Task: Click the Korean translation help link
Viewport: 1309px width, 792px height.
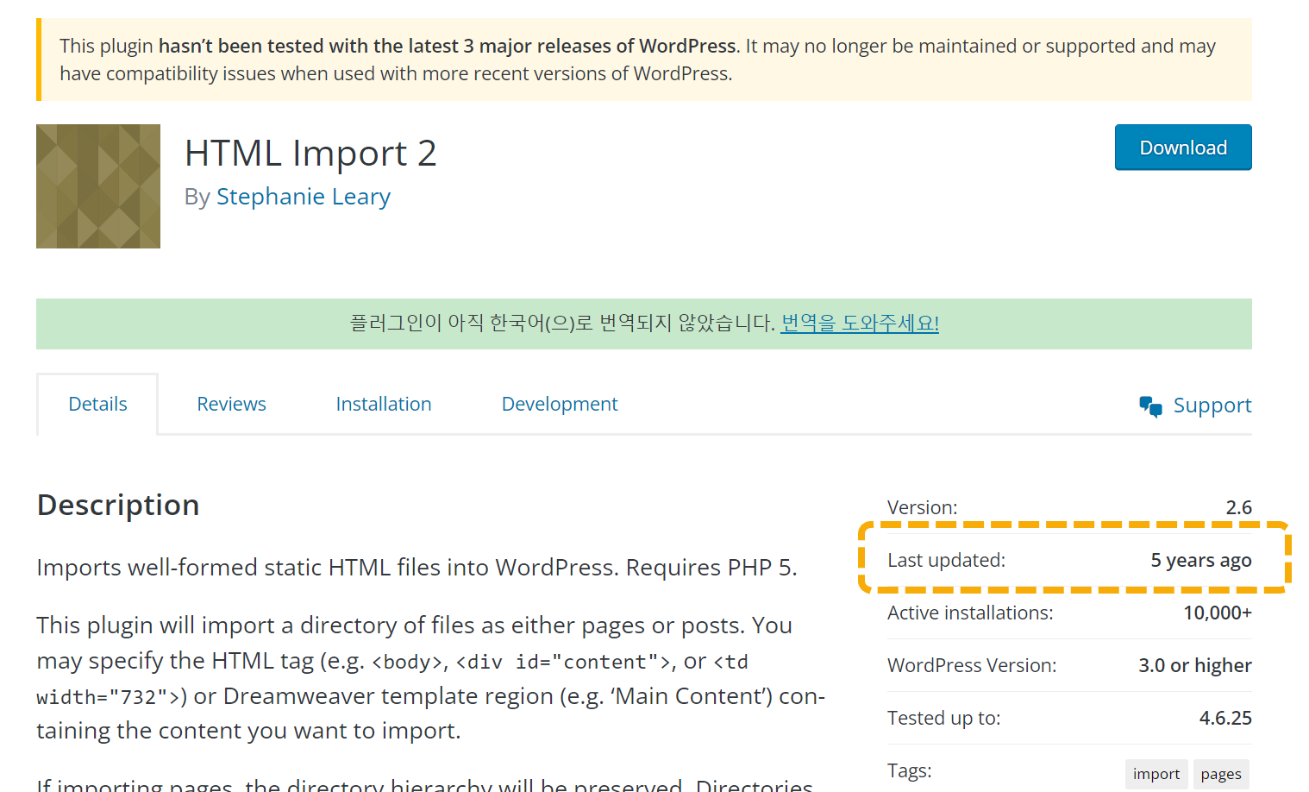Action: (x=859, y=324)
